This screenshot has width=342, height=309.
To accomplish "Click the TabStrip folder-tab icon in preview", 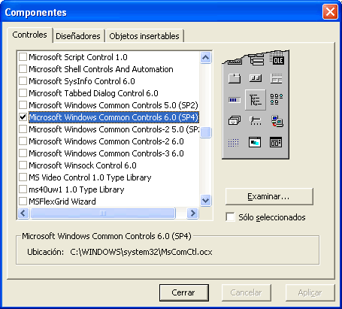I will (x=235, y=78).
